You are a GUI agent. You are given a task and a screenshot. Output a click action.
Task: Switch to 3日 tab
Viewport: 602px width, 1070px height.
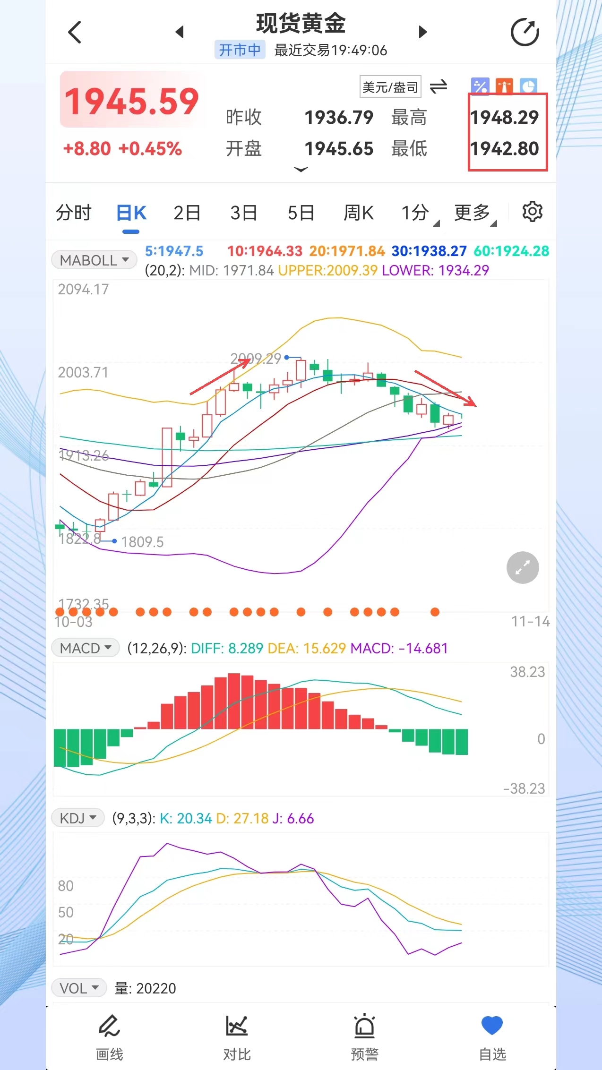pos(244,213)
